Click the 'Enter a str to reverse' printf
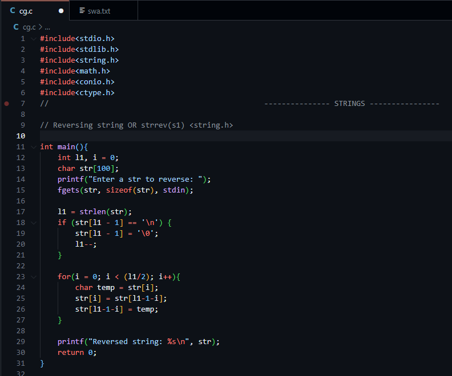This screenshot has height=376, width=452. pyautogui.click(x=134, y=179)
